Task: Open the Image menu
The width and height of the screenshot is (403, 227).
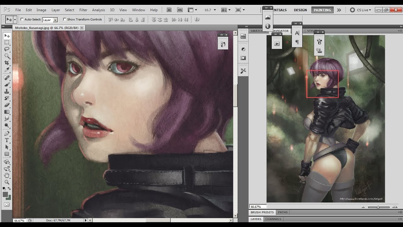Action: click(41, 10)
